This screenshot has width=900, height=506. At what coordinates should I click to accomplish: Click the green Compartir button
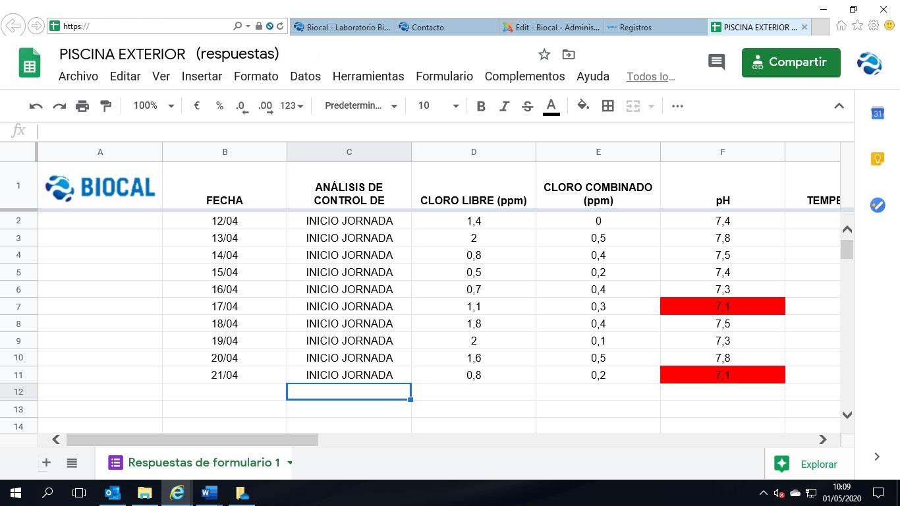coord(791,63)
